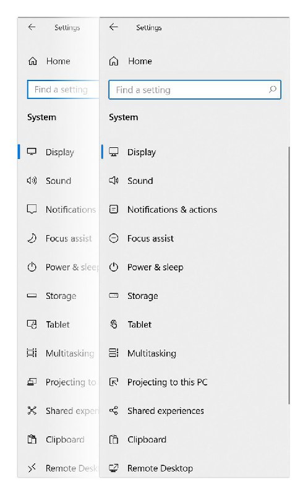308x495 pixels.
Task: Click the Home house icon in right panel
Action: pyautogui.click(x=114, y=61)
